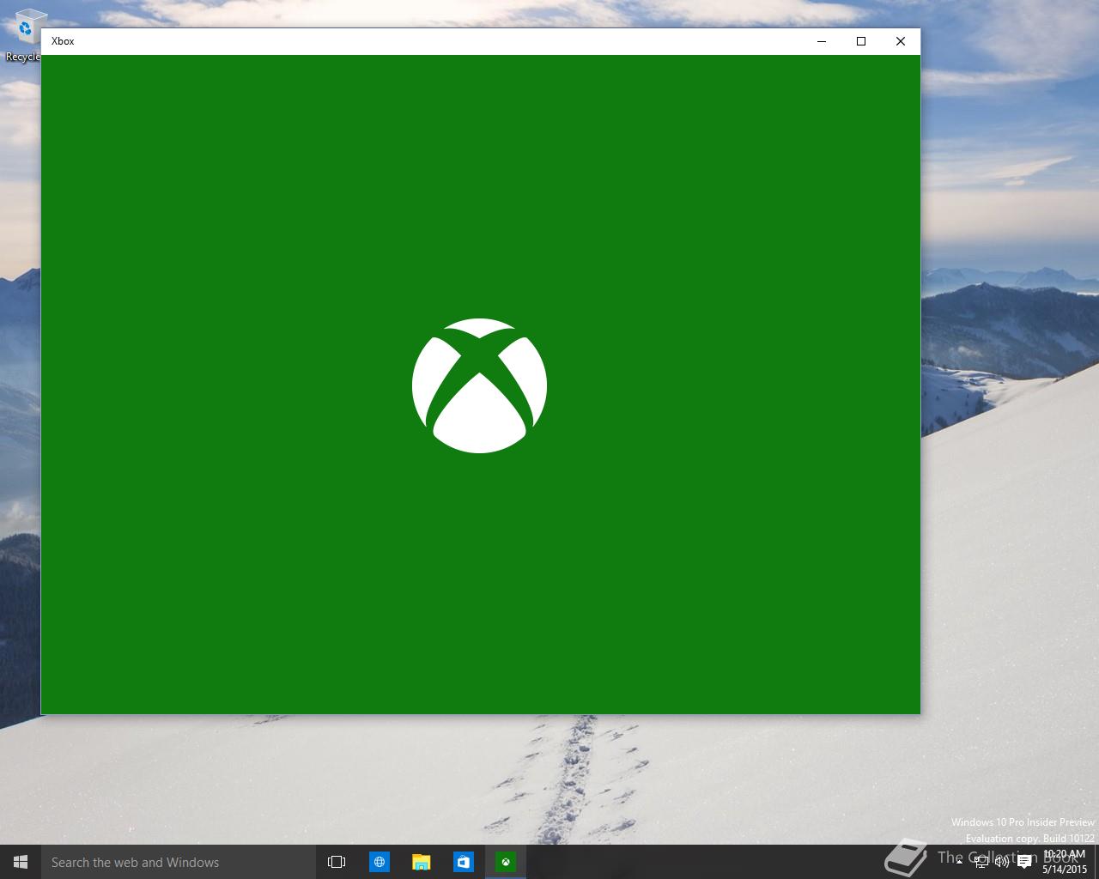The width and height of the screenshot is (1099, 879).
Task: Show hidden system tray icons
Action: pyautogui.click(x=959, y=862)
